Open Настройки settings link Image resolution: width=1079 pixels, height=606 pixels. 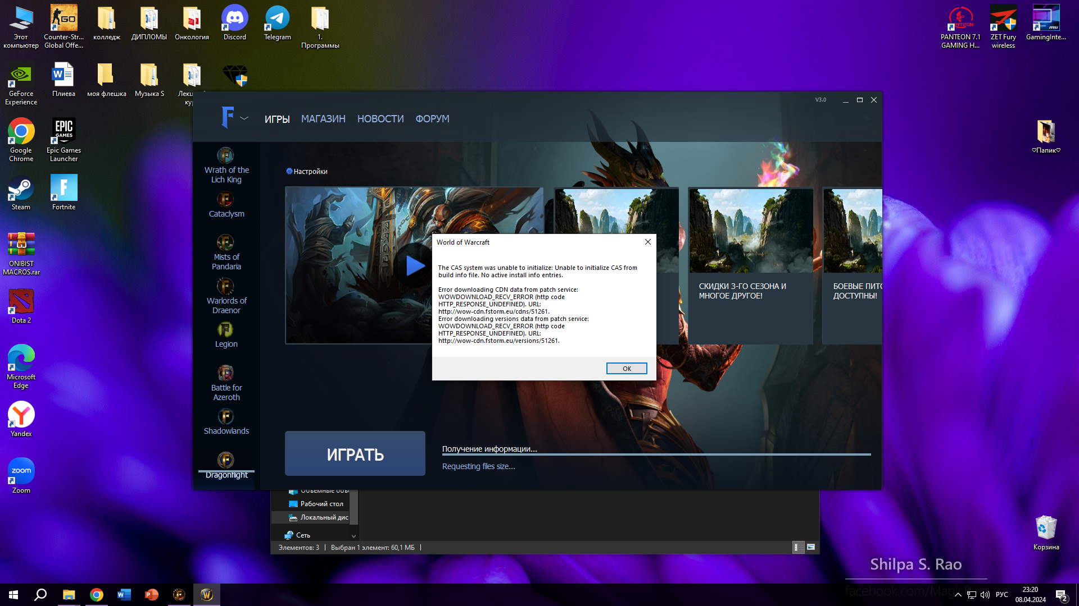click(307, 172)
